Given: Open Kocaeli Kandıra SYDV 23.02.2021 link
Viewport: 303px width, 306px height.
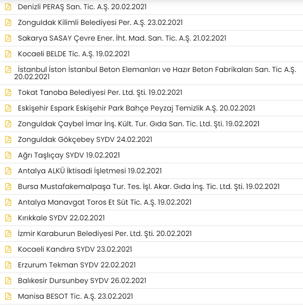Looking at the screenshot, I should click(75, 249).
